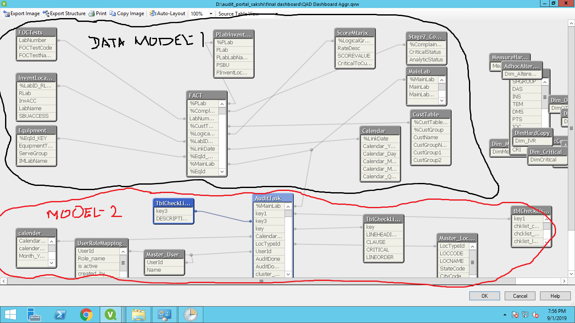Click AuditDone field in AuditTask table
Image resolution: width=575 pixels, height=323 pixels.
[269, 259]
